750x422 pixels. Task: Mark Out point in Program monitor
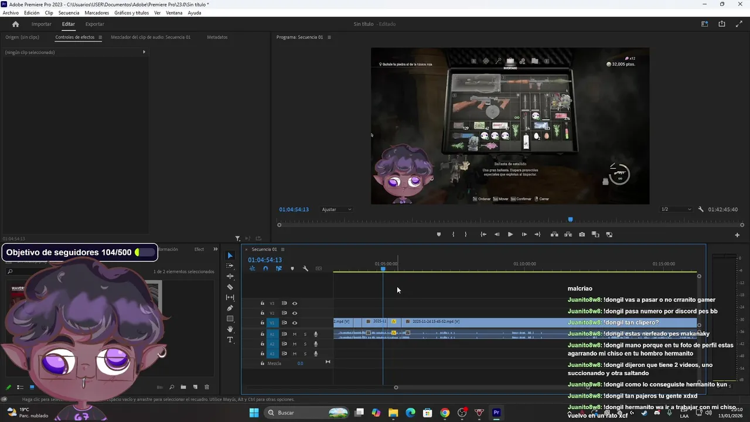[x=466, y=234]
